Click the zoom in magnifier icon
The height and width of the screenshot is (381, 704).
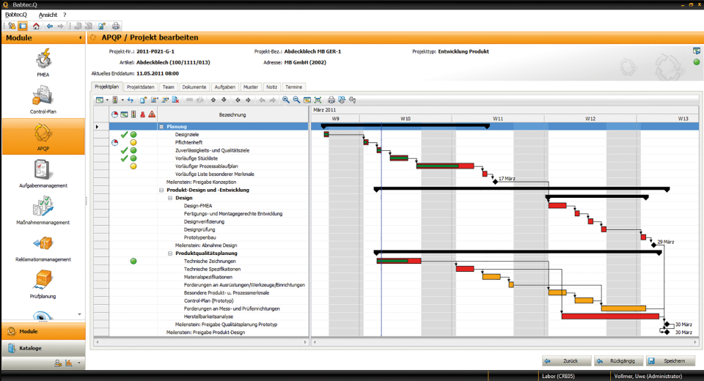(285, 100)
